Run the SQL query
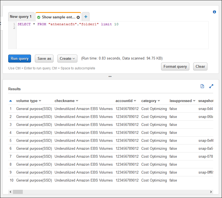The height and width of the screenshot is (198, 222). click(x=19, y=58)
